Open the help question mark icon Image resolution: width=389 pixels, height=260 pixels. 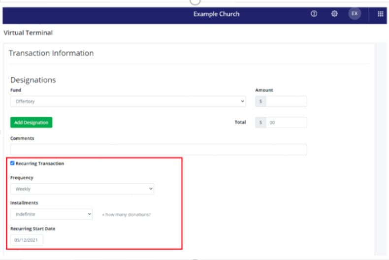click(314, 14)
